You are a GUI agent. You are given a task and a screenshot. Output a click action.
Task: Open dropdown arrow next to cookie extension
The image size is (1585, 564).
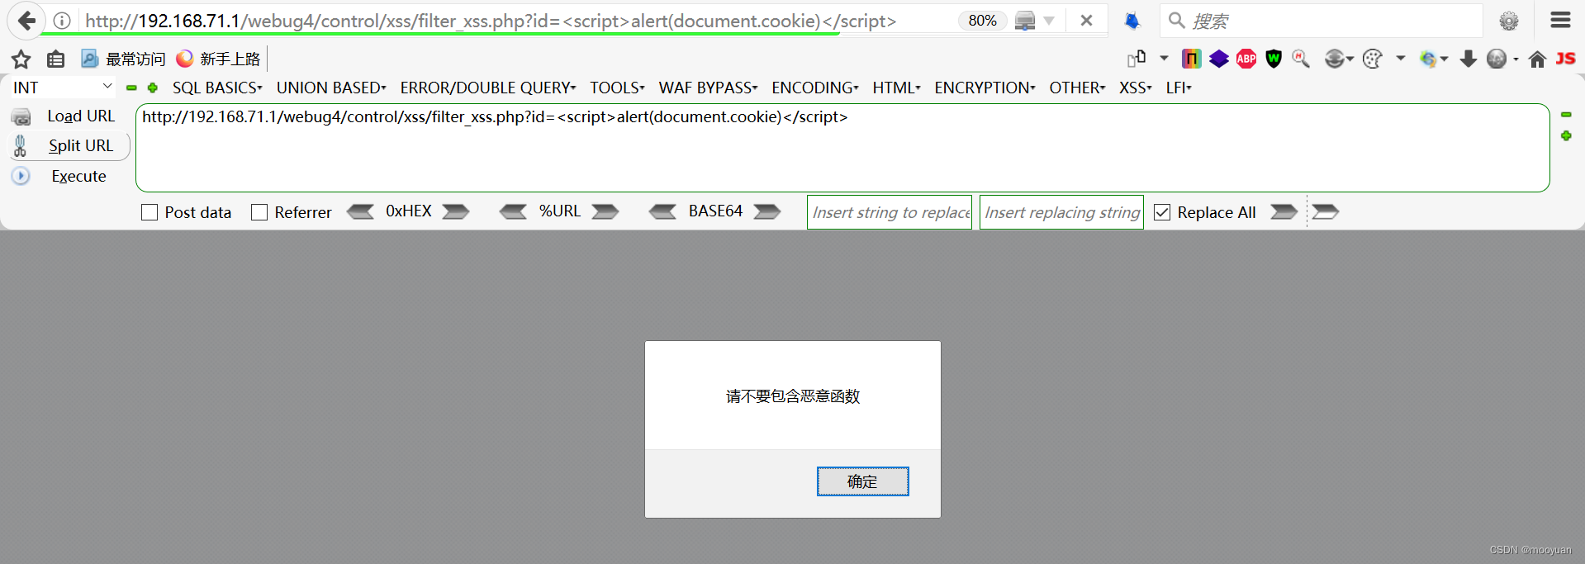[1400, 59]
